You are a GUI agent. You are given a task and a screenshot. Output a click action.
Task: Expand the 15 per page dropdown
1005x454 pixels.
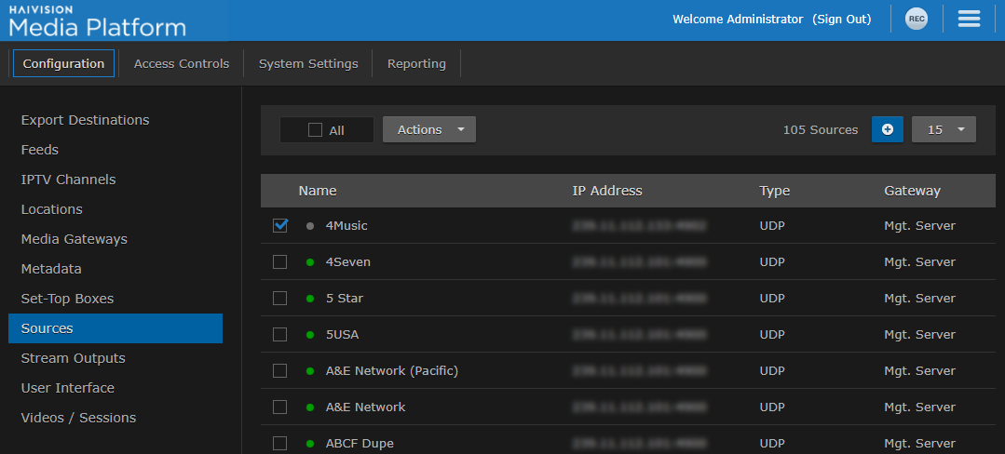(944, 129)
